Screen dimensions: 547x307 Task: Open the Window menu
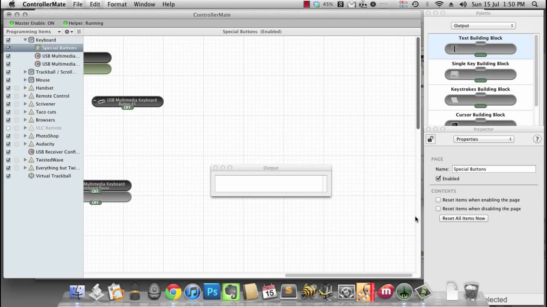click(144, 4)
